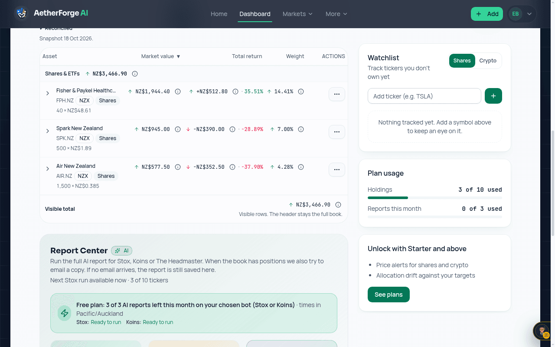Expand the Fisher & Paykel Healthcare row

point(48,93)
